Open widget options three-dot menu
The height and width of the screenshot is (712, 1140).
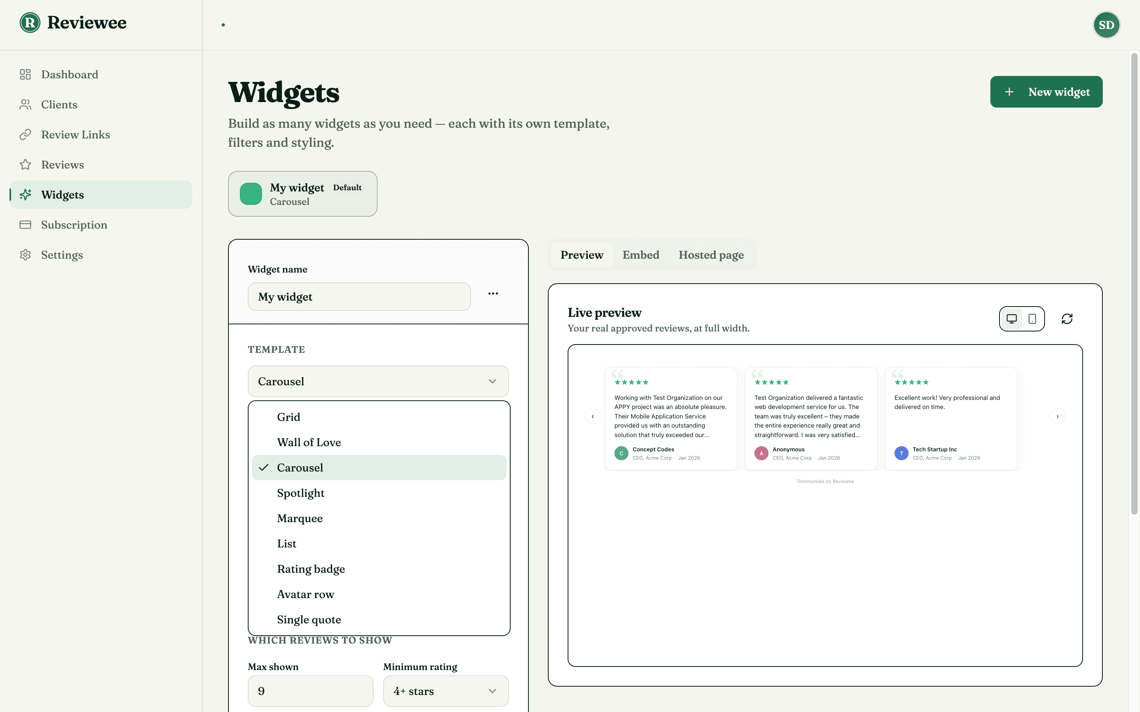(493, 294)
